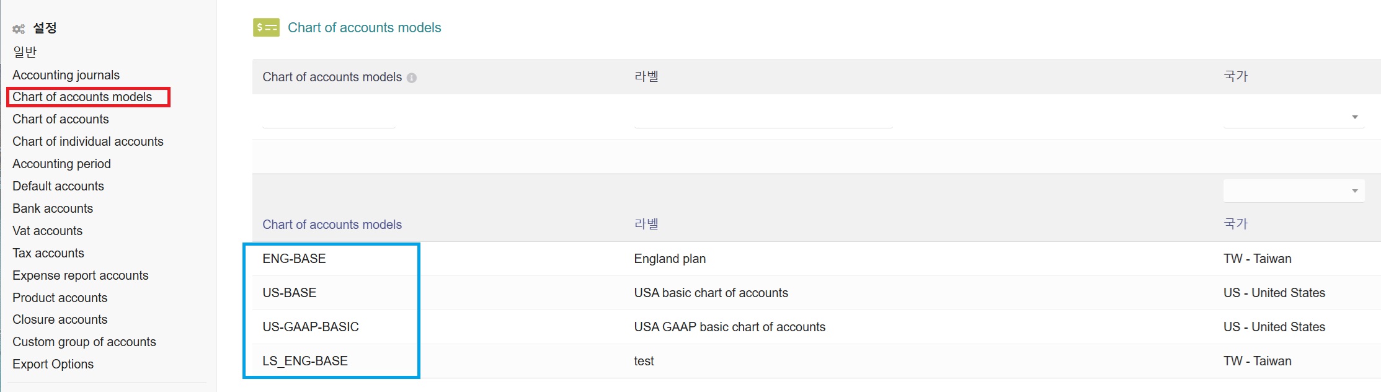Open the country dropdown in the add form
The image size is (1381, 392).
[x=1293, y=117]
